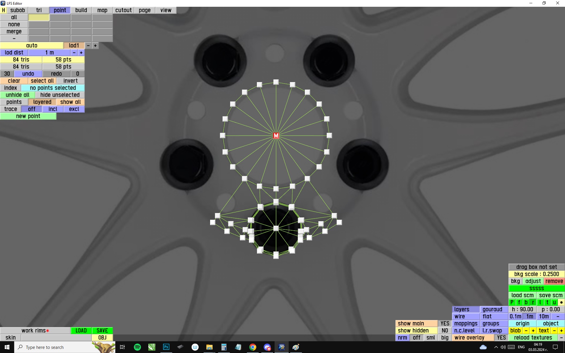Click the 'u' view preset button

point(554,302)
